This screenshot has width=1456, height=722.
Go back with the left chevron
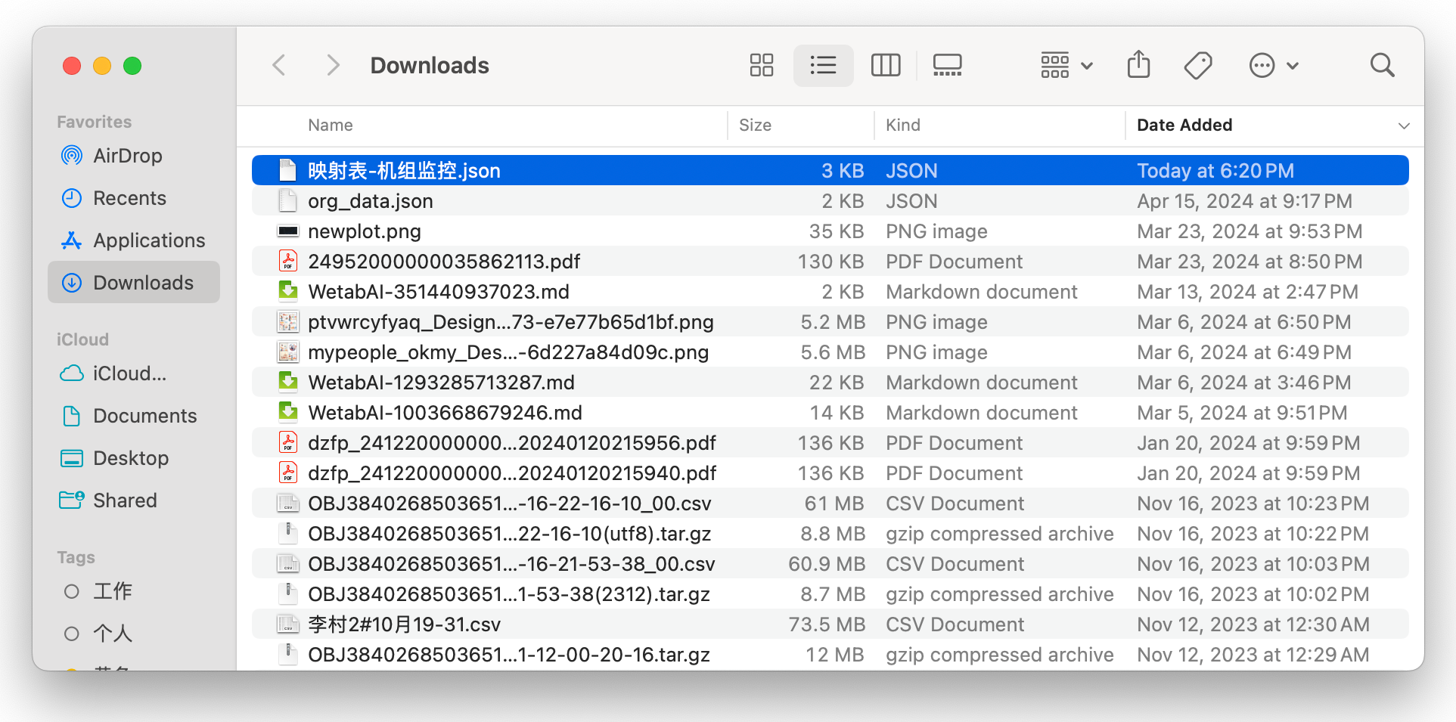tap(279, 66)
